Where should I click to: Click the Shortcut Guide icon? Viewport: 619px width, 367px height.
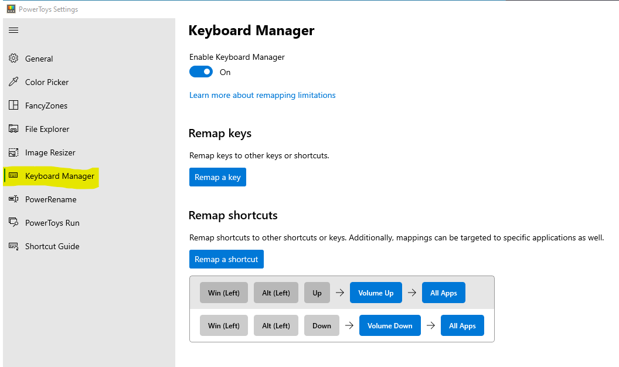point(13,246)
